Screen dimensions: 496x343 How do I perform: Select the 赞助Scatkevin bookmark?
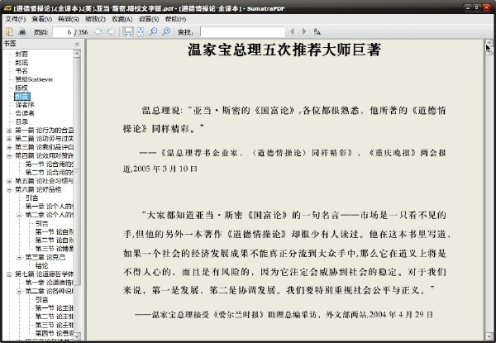tap(34, 79)
